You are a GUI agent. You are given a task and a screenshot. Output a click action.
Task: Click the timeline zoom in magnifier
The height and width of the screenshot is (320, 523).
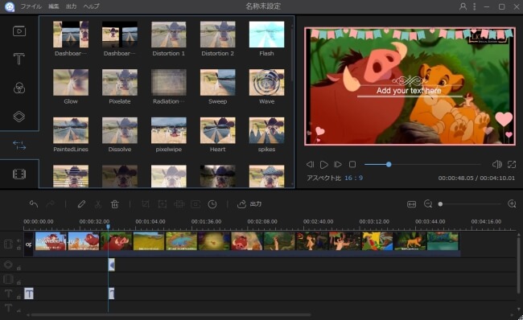coord(512,203)
